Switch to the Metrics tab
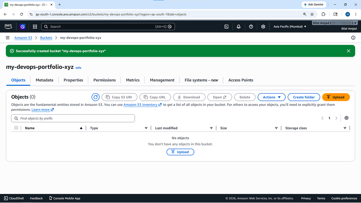This screenshot has height=203, width=361. (x=133, y=80)
